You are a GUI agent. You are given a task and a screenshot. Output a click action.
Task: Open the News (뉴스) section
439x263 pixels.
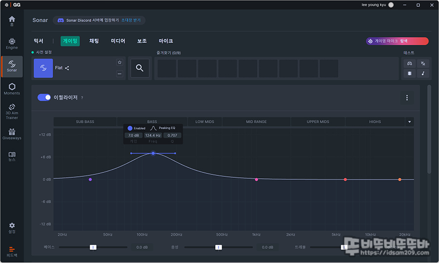click(12, 156)
